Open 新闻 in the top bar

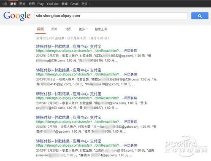pos(65,4)
